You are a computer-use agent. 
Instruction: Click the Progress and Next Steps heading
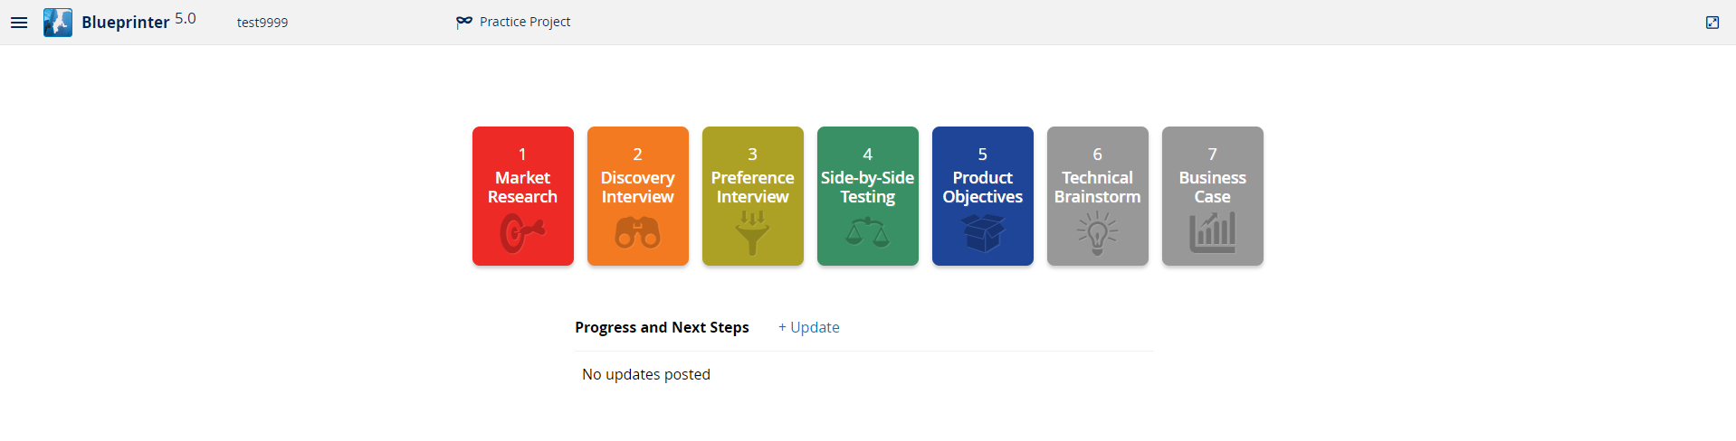tap(662, 327)
